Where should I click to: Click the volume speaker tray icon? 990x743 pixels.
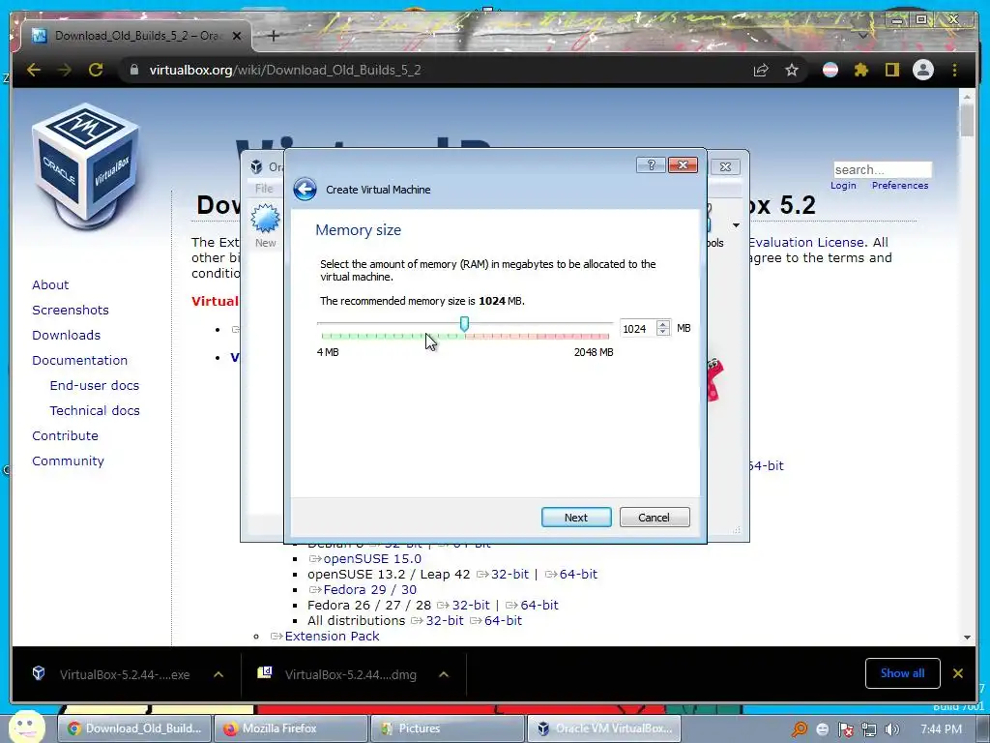coord(891,729)
